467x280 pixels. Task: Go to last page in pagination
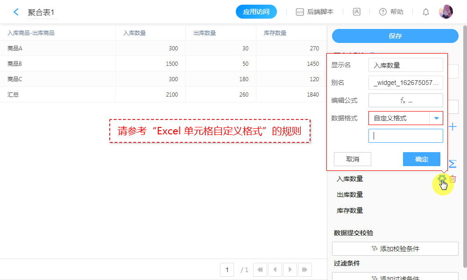305,269
